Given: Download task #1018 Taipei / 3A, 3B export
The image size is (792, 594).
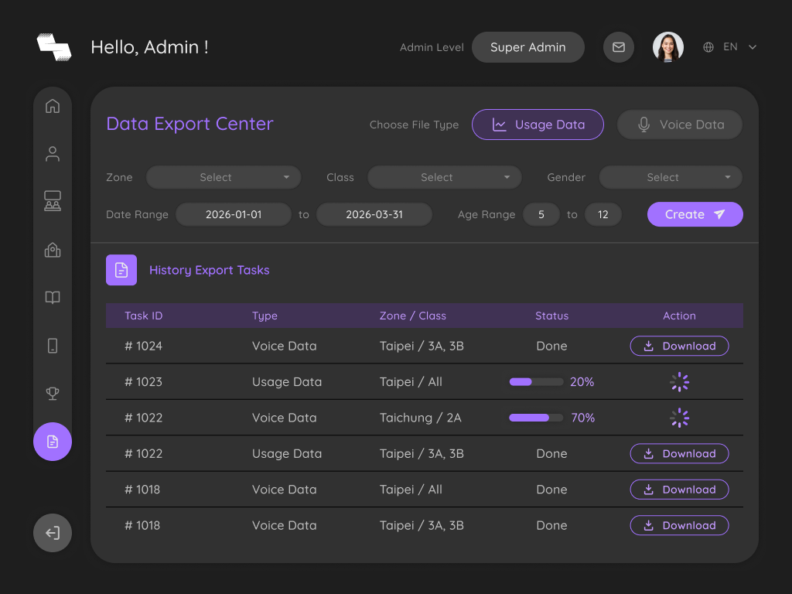Looking at the screenshot, I should click(679, 525).
